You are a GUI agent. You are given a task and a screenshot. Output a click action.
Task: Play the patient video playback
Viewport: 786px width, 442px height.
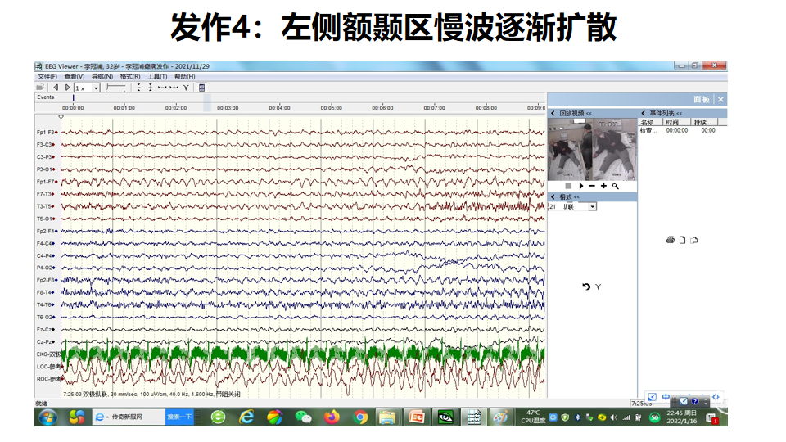tap(580, 187)
